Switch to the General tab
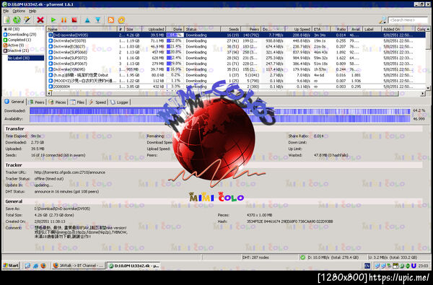The height and width of the screenshot is (285, 433). [x=14, y=102]
